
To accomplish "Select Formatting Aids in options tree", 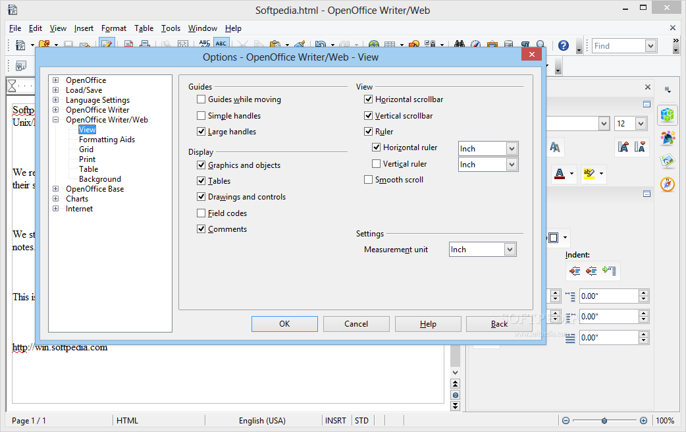I will (x=107, y=140).
